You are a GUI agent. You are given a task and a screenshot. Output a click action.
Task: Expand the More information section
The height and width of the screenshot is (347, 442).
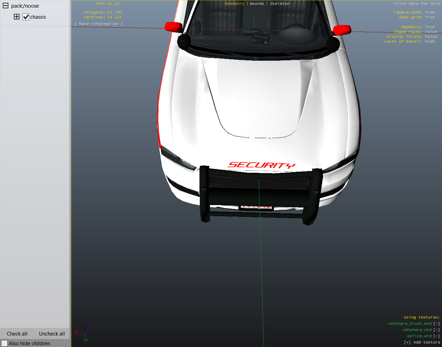[99, 24]
